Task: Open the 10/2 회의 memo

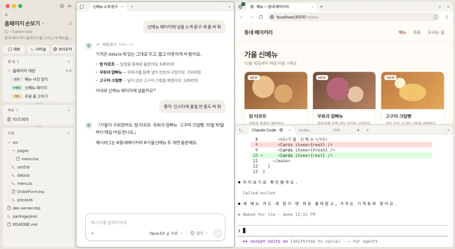Action: click(20, 119)
